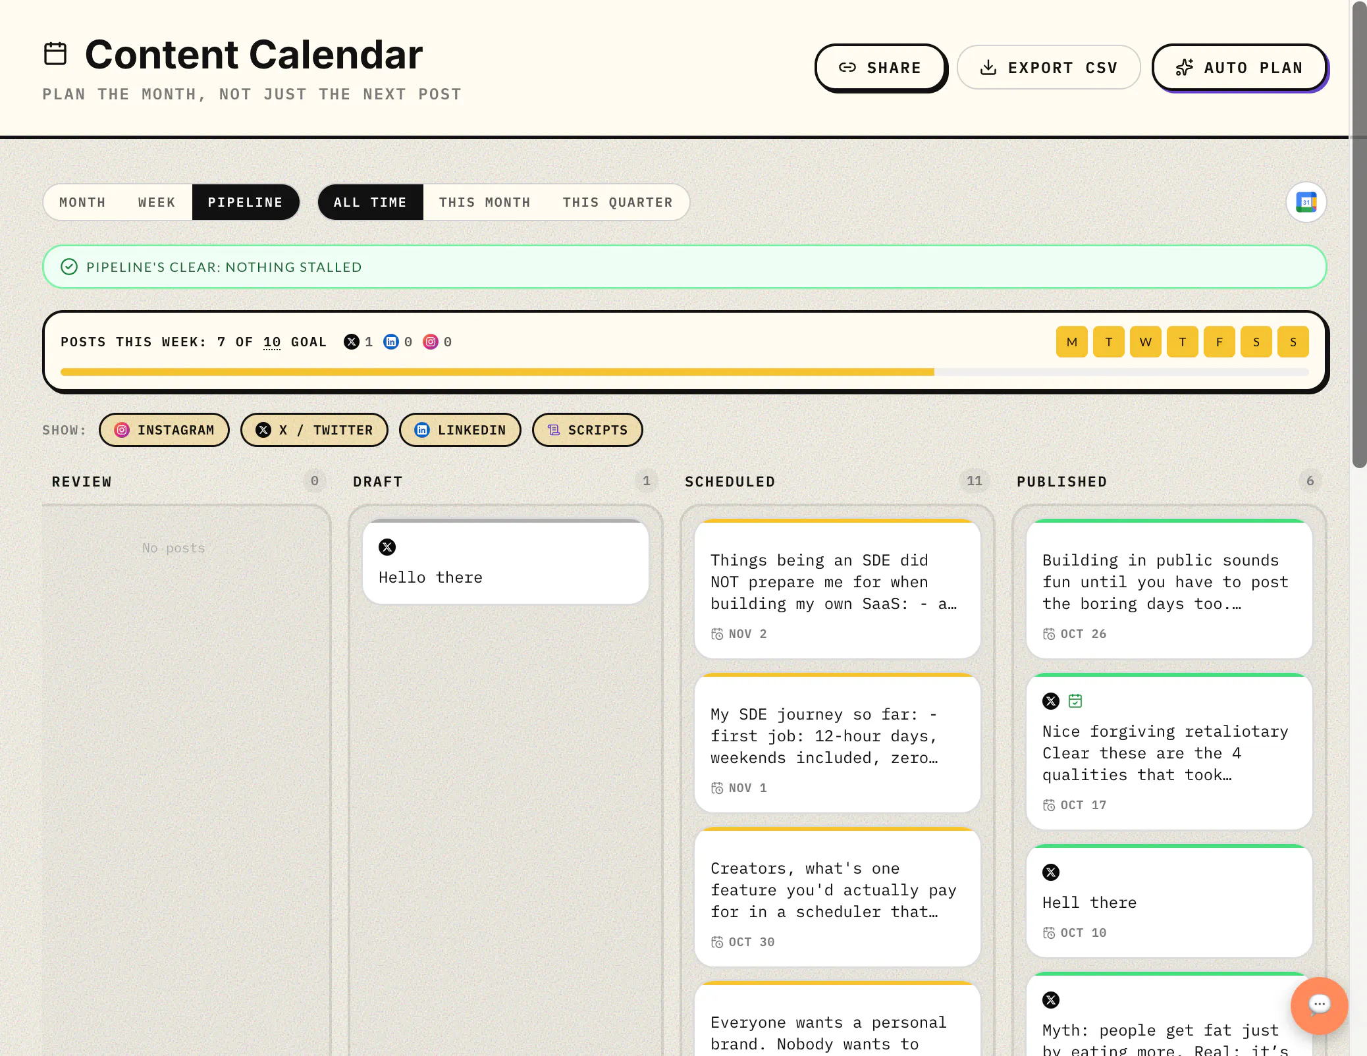1367x1056 pixels.
Task: Toggle the Scripts filter chip
Action: [587, 430]
